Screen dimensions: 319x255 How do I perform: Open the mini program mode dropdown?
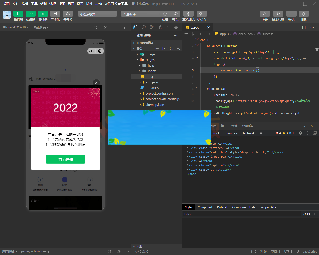pyautogui.click(x=97, y=14)
